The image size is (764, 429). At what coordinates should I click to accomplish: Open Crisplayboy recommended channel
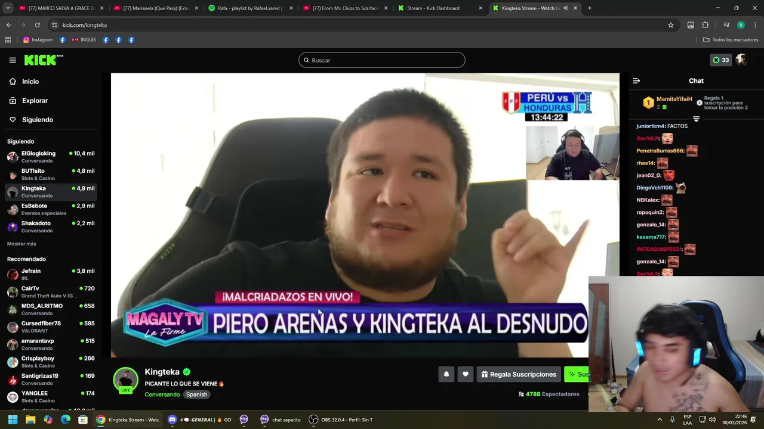point(51,362)
